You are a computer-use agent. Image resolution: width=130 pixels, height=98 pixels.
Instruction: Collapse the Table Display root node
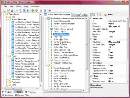4,14
